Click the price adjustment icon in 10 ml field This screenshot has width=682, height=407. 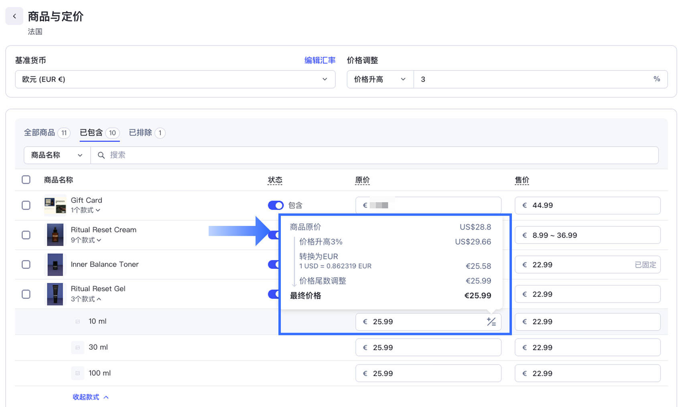pos(491,322)
